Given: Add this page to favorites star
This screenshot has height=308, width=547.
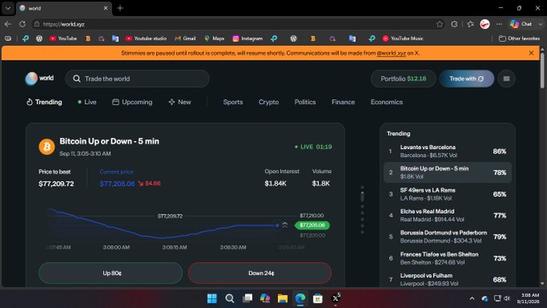Looking at the screenshot, I should [x=440, y=24].
